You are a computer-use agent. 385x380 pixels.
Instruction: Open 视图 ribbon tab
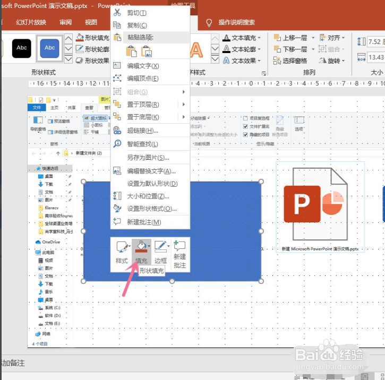[91, 22]
